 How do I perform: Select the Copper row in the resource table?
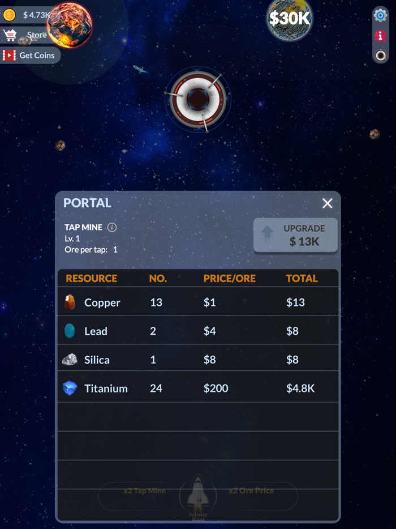[x=198, y=302]
